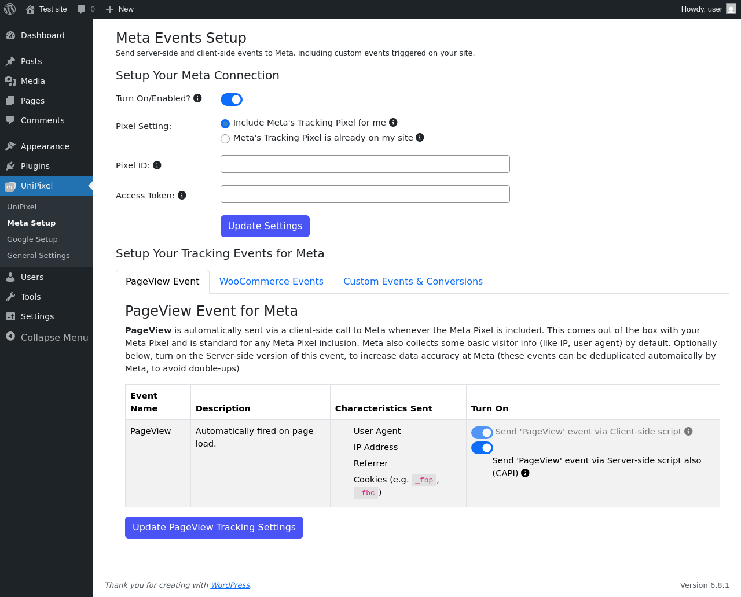741x597 pixels.
Task: Select Include Meta's Tracking Pixel for me
Action: (x=225, y=123)
